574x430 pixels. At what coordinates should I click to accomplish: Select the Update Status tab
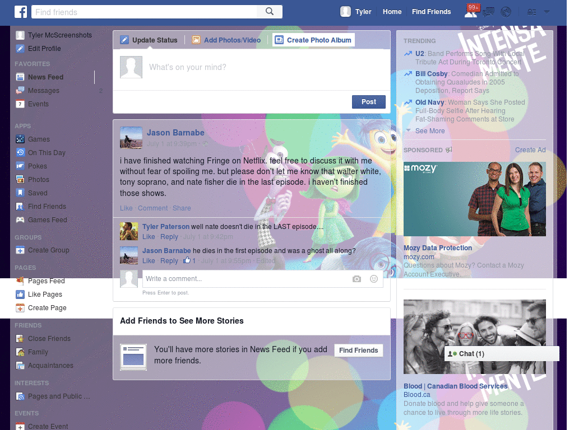[x=149, y=40]
